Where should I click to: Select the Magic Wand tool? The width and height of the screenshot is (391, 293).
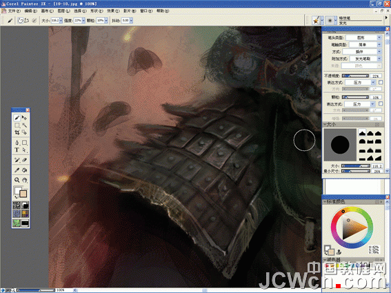[x=24, y=125]
